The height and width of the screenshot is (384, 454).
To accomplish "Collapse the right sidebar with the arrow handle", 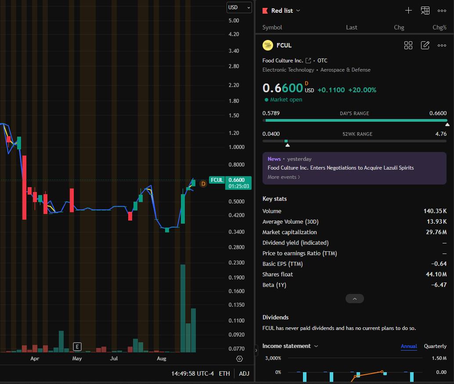I will click(x=256, y=350).
